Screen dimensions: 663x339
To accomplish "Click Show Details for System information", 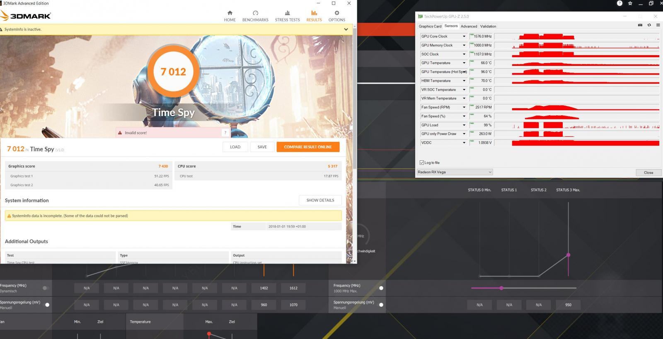I will click(320, 200).
